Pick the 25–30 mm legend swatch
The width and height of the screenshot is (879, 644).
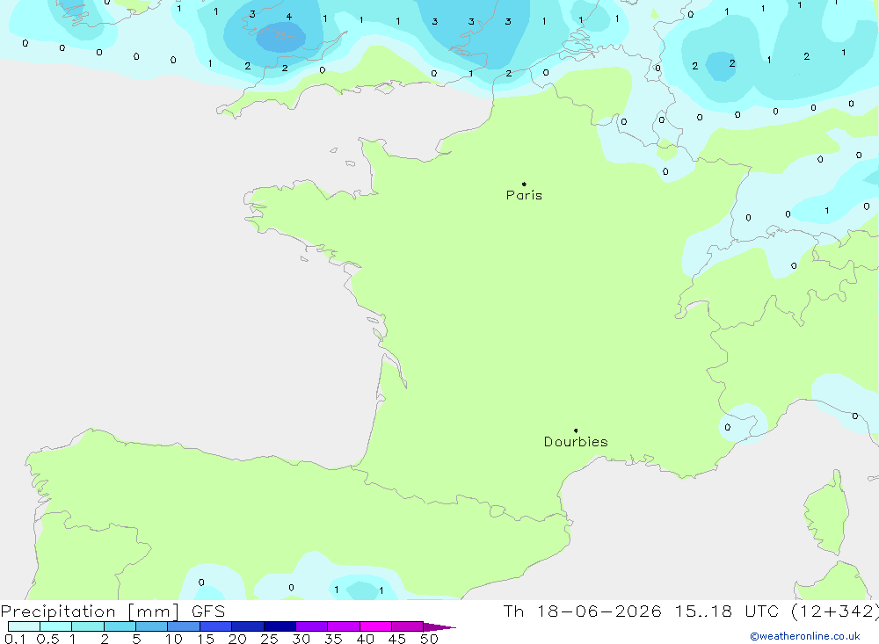click(x=280, y=626)
